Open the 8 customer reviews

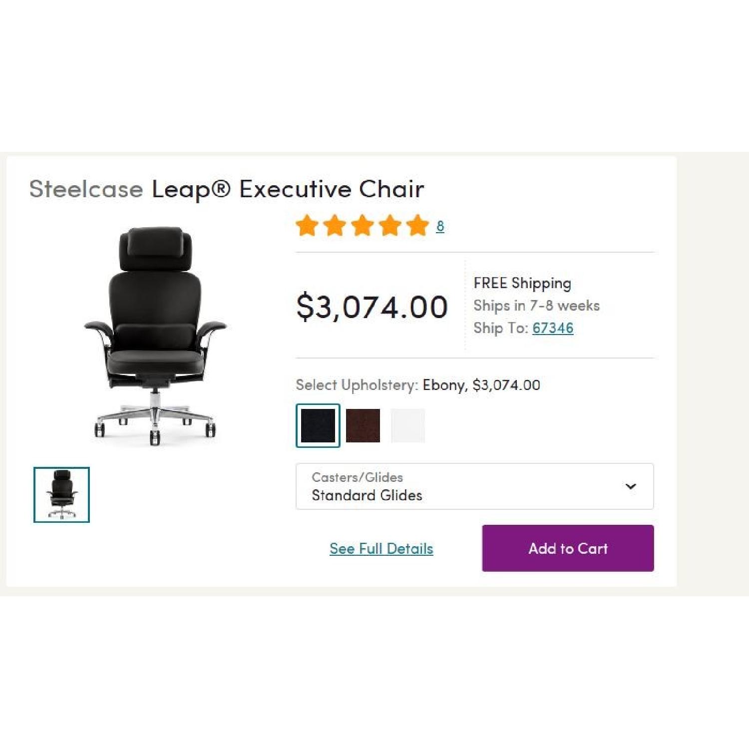point(440,226)
